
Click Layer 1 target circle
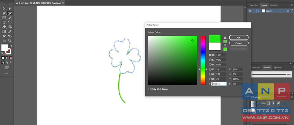(x=288, y=11)
